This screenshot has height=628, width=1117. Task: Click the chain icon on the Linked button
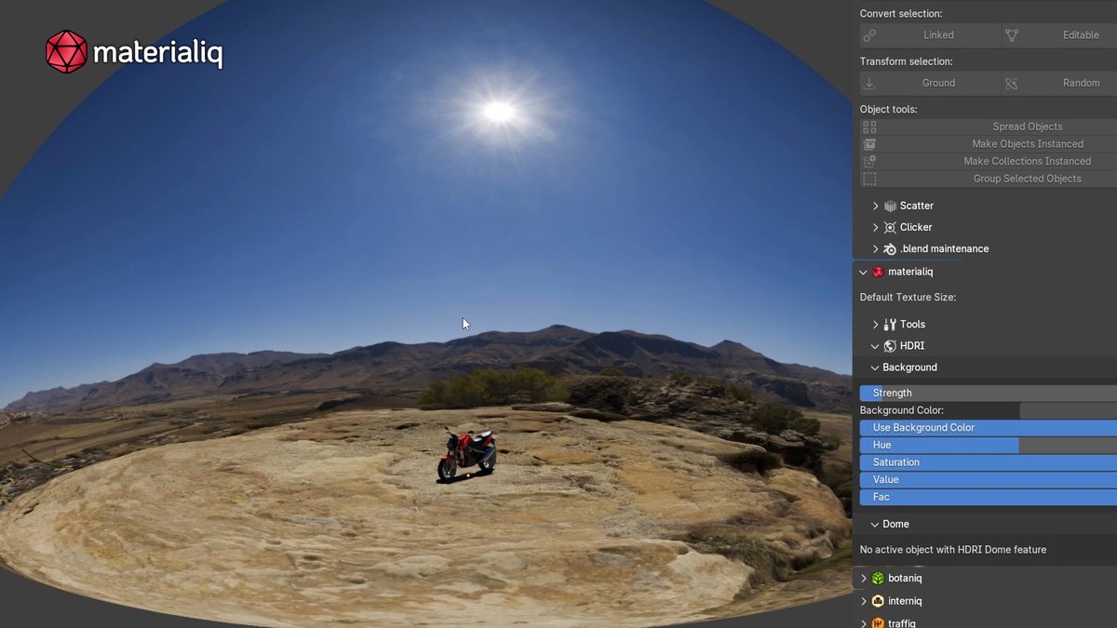869,35
